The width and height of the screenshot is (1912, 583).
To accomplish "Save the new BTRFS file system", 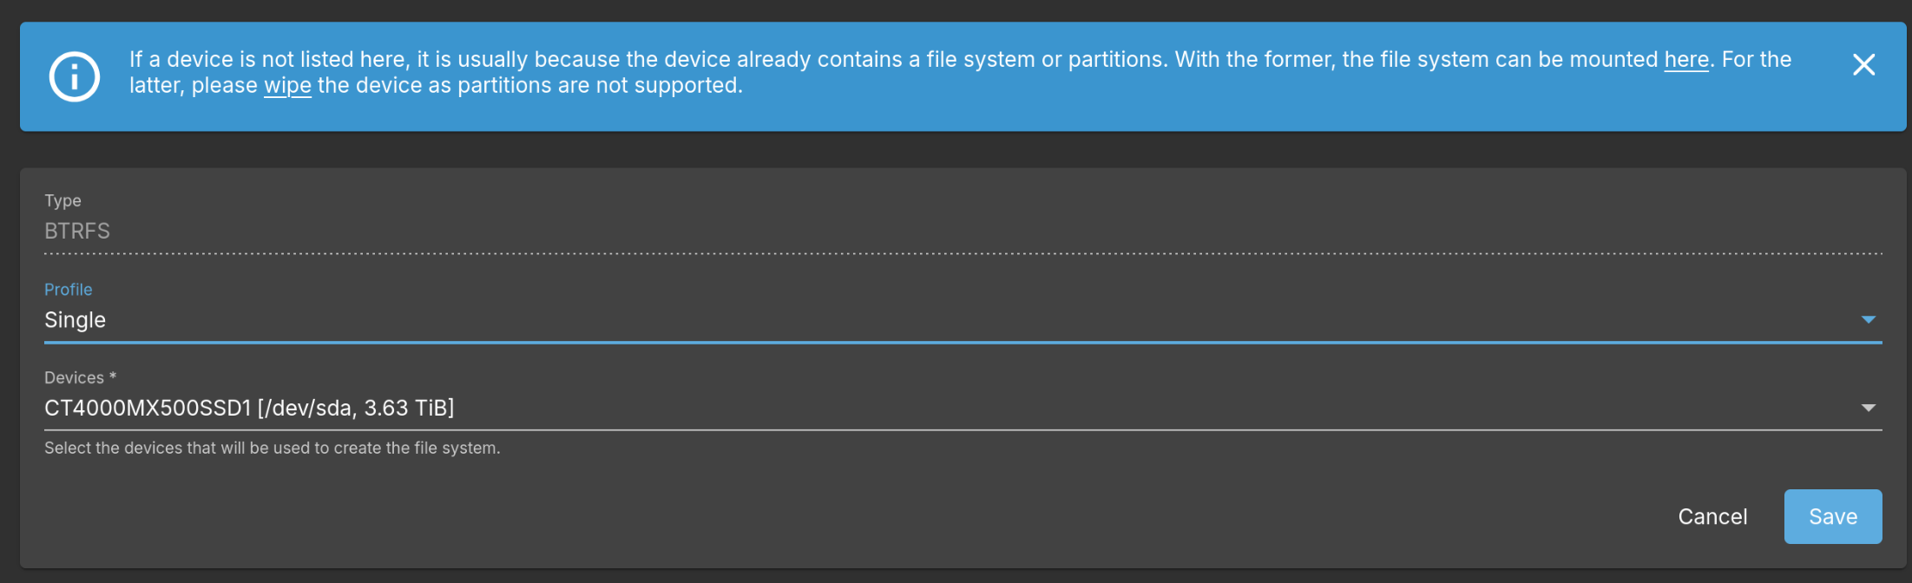I will coord(1832,516).
